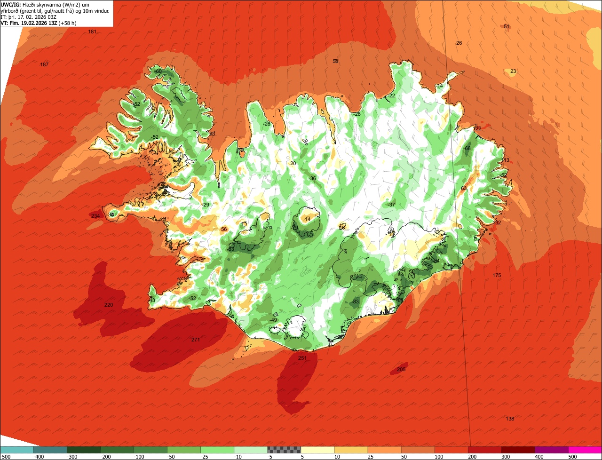602x460 pixels.
Task: Click the '122' value at the northeast coast
Action: click(x=477, y=128)
